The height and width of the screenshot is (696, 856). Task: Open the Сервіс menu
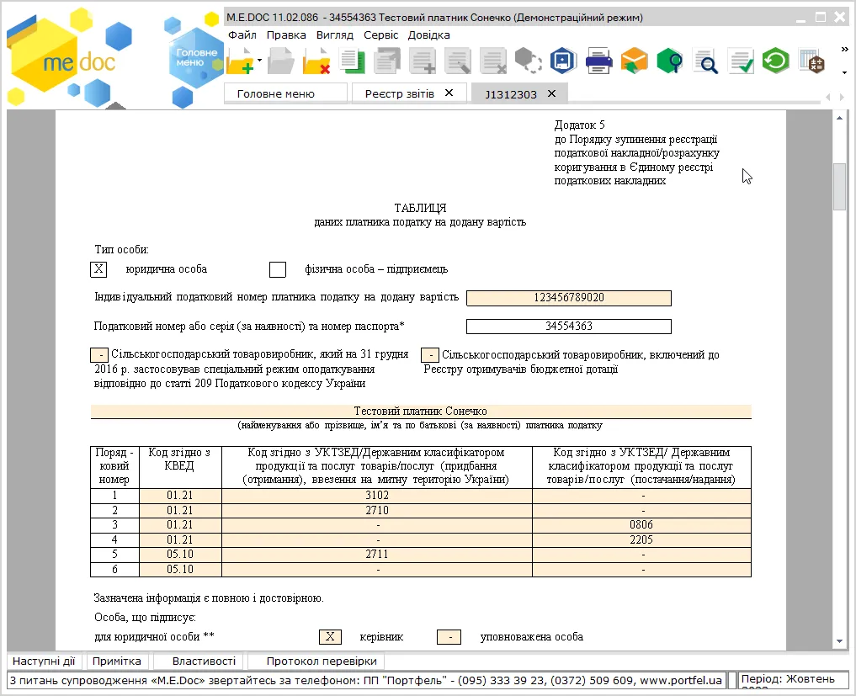pyautogui.click(x=381, y=35)
